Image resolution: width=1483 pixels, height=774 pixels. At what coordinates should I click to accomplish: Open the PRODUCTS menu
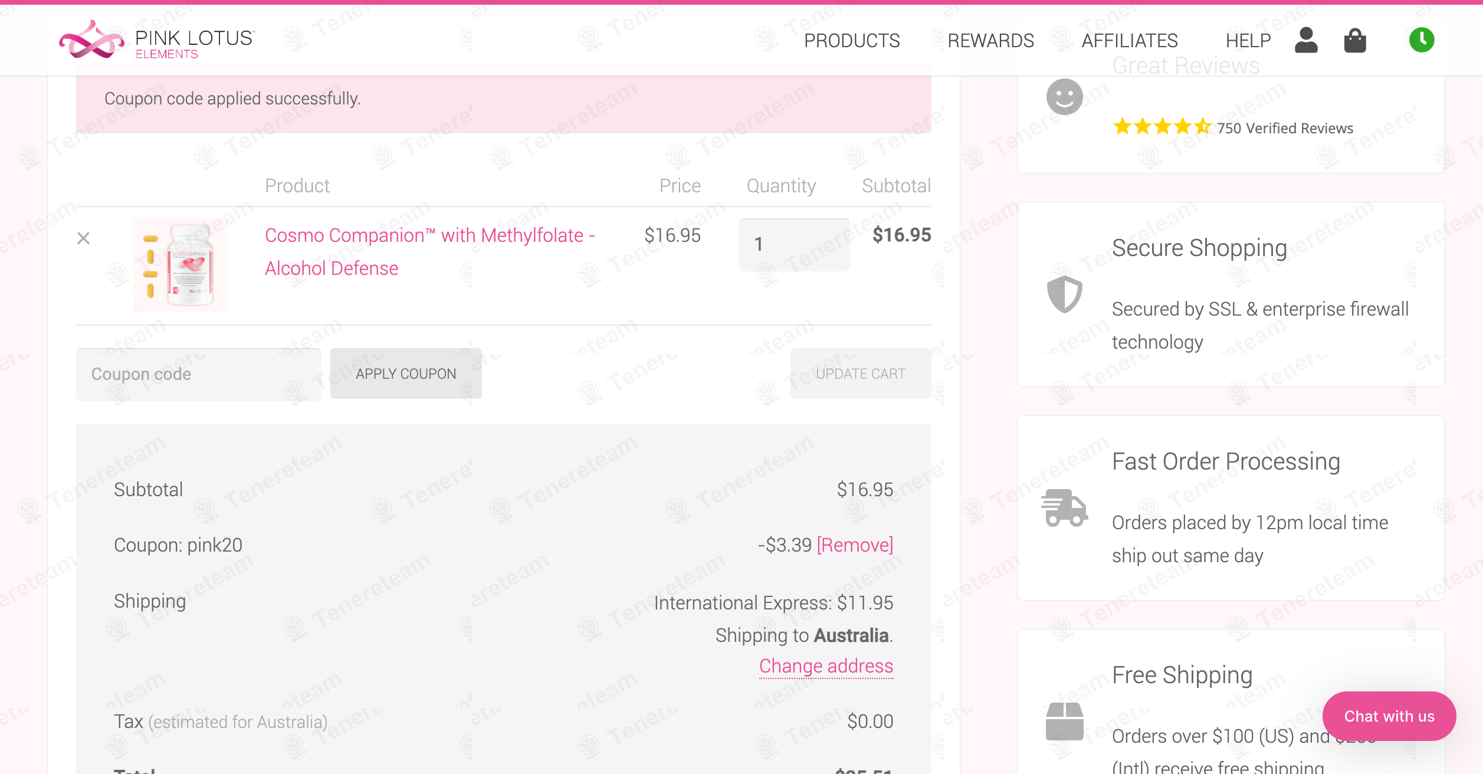point(852,41)
